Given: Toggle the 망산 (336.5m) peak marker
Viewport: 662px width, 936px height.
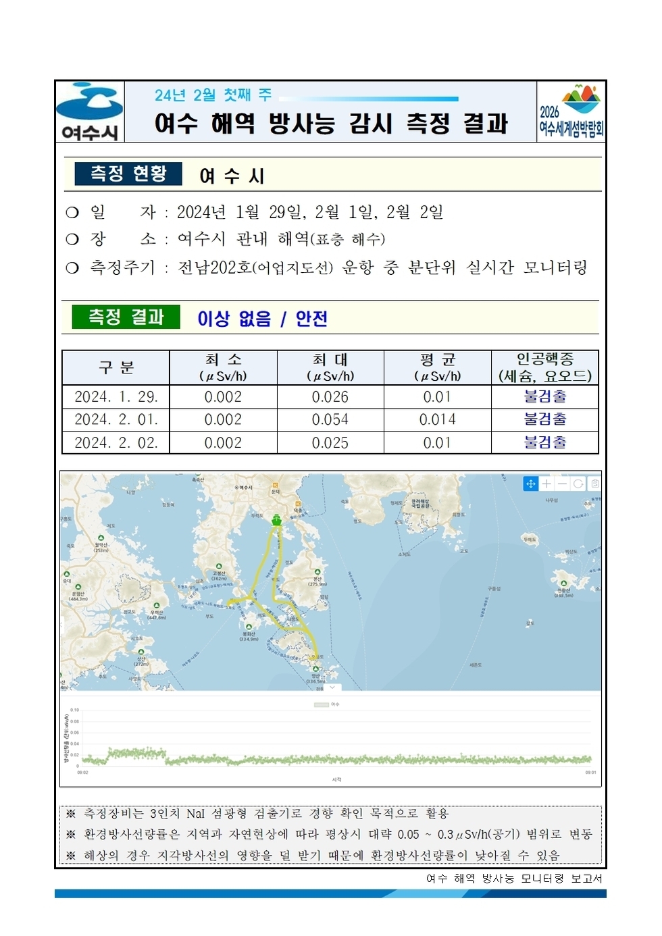Looking at the screenshot, I should [x=315, y=669].
